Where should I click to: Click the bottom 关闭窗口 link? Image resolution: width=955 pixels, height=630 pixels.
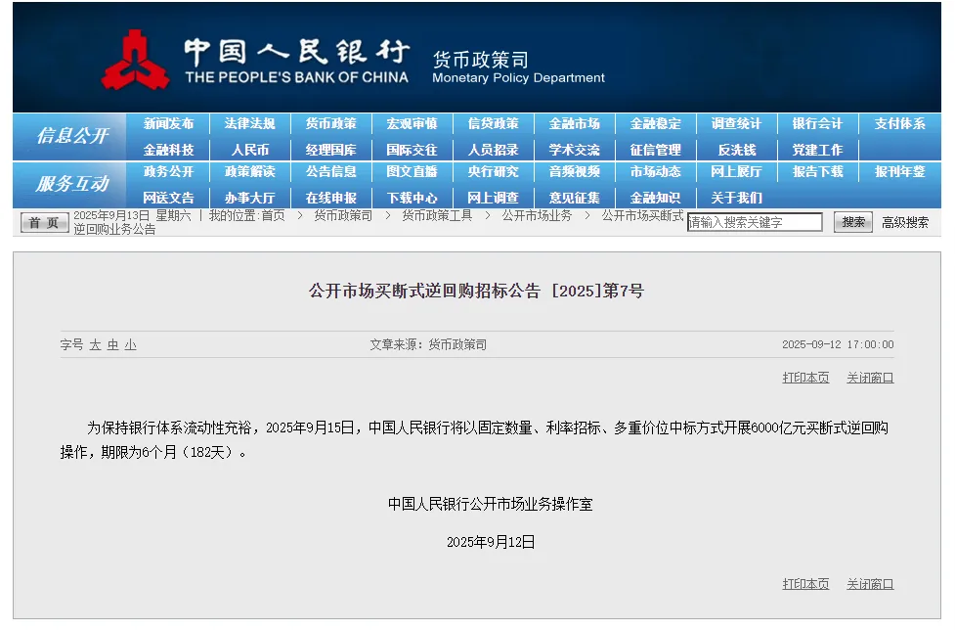[870, 584]
